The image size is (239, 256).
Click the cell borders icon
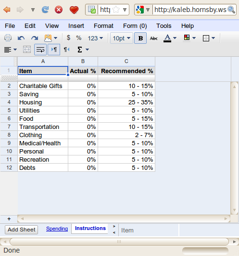click(206, 38)
